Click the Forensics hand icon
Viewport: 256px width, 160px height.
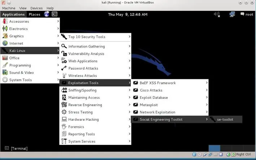tap(64, 127)
